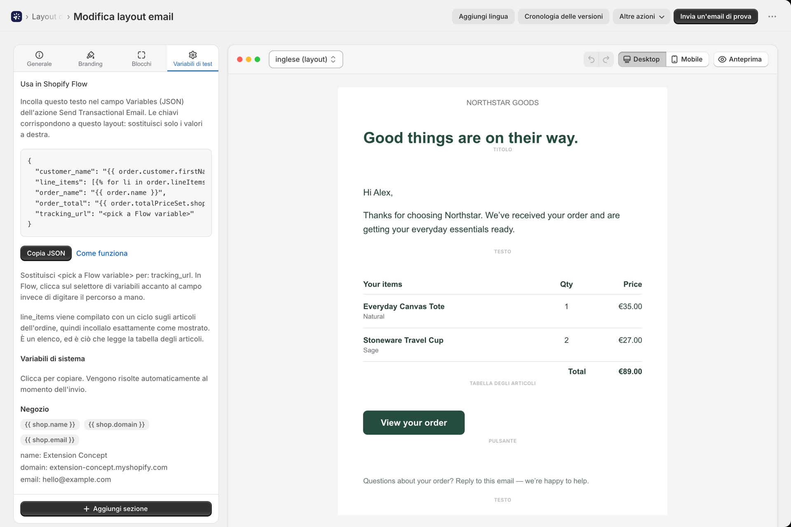
Task: Switch preview to Desktop view
Action: click(x=642, y=59)
